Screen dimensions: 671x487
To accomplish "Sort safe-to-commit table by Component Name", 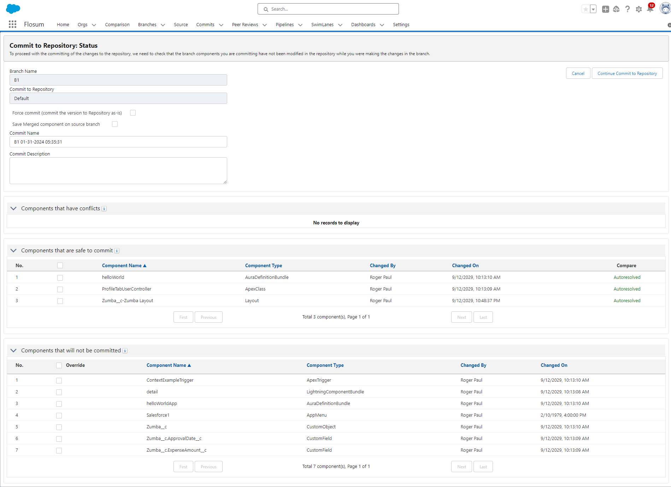I will coord(124,265).
